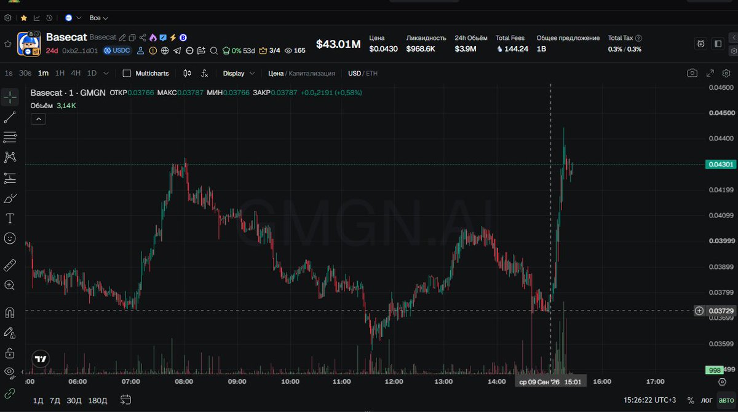Expand chart to fullscreen

click(710, 73)
